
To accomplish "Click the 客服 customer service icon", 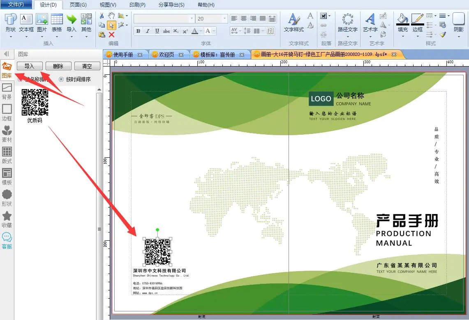I will pyautogui.click(x=7, y=241).
